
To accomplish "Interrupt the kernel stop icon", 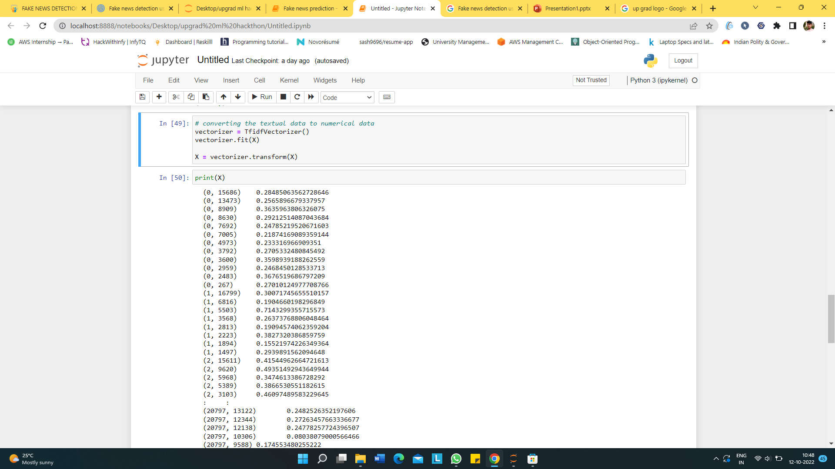I will (x=283, y=97).
